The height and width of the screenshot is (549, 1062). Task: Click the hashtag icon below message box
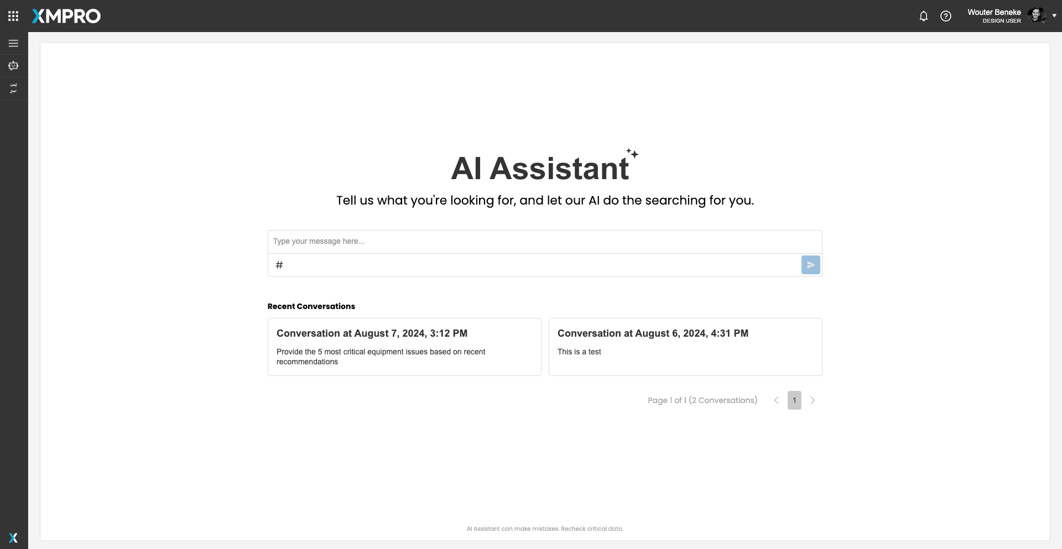(279, 265)
